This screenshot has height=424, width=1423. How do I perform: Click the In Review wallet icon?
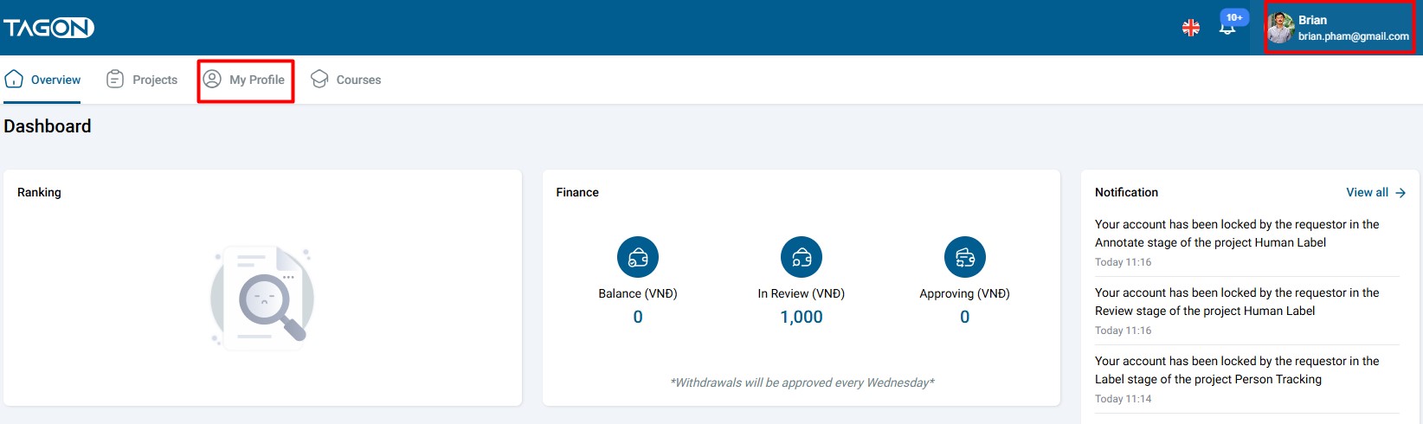802,257
